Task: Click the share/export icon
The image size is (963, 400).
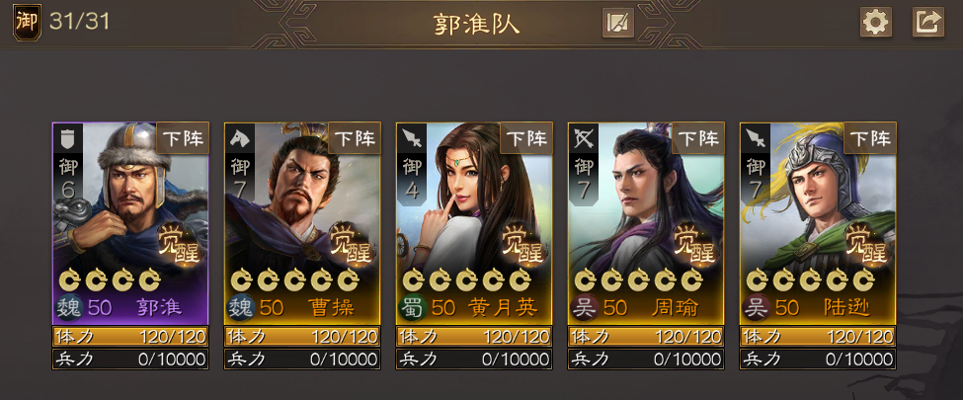Action: (928, 22)
